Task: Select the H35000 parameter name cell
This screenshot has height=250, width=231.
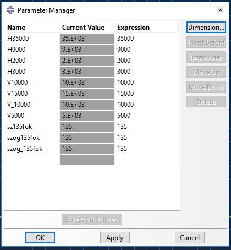Action: (x=32, y=39)
